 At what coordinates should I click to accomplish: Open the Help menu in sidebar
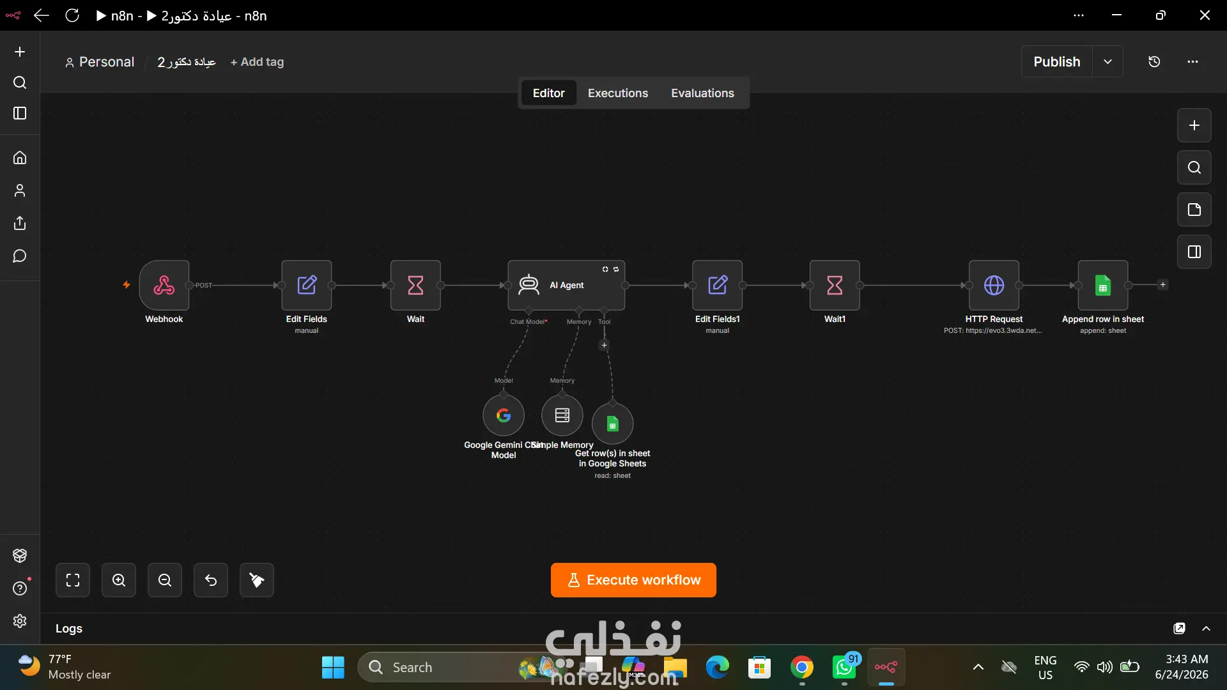(x=20, y=588)
